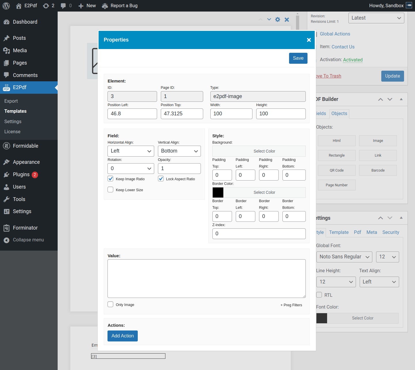415x370 pixels.
Task: Enable the Keep Lower Size checkbox
Action: click(x=110, y=190)
